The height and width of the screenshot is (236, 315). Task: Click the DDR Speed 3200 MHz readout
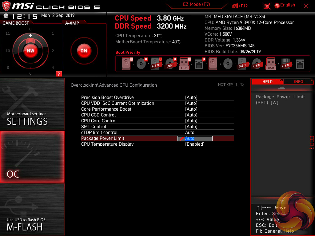(x=151, y=26)
